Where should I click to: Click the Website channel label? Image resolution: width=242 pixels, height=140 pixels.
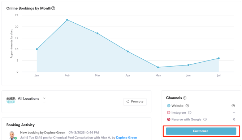pos(177,106)
